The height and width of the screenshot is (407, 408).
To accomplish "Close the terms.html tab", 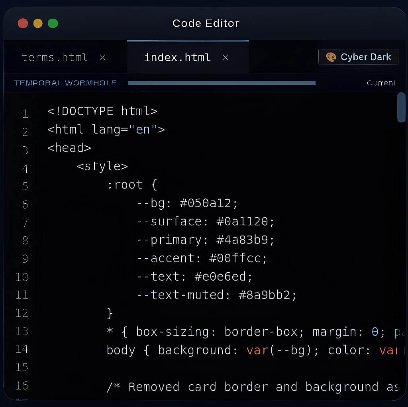I will click(x=102, y=57).
